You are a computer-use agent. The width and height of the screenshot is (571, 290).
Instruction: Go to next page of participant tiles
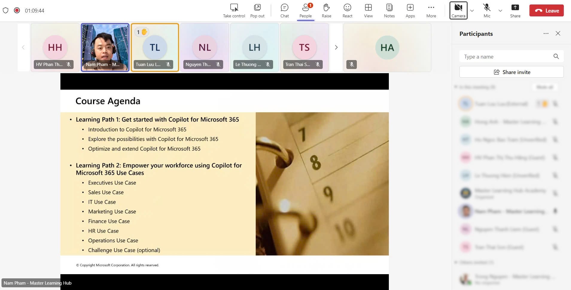(336, 47)
